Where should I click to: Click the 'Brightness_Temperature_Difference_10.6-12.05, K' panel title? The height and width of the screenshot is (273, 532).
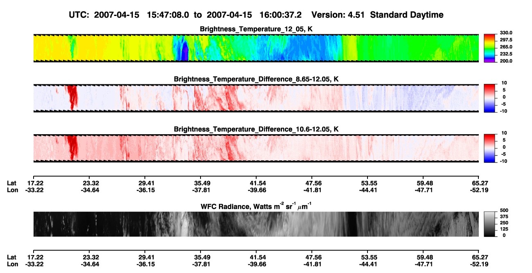click(257, 129)
